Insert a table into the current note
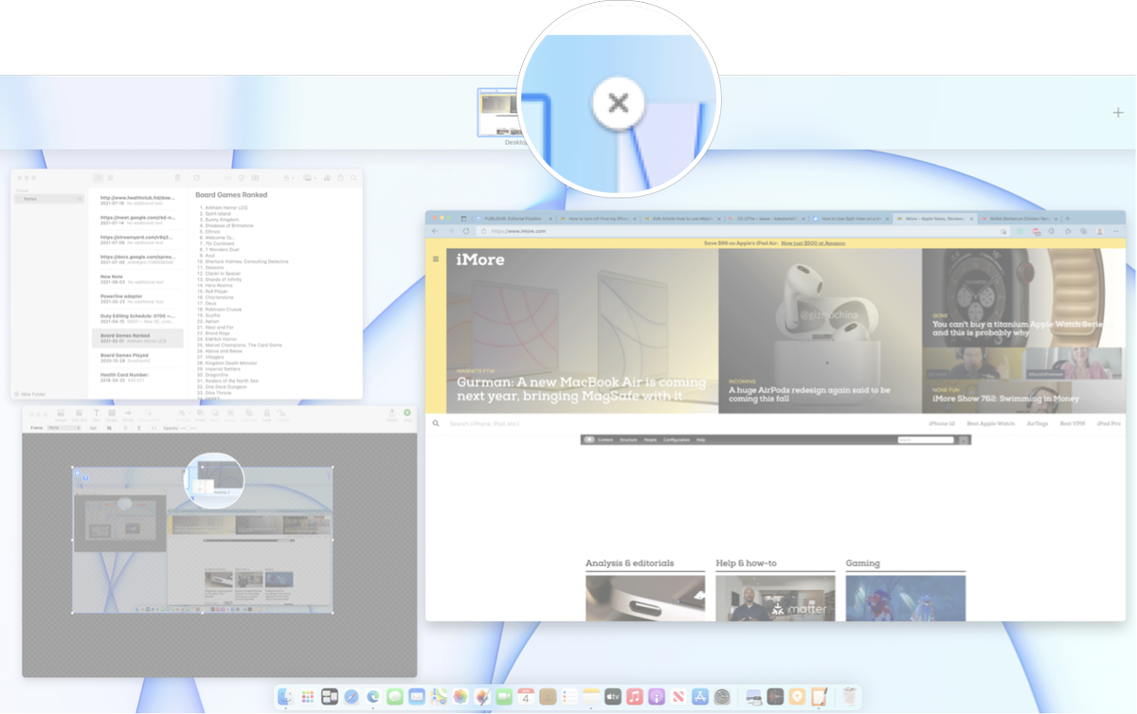Screen dimensions: 1137x714 pos(256,177)
